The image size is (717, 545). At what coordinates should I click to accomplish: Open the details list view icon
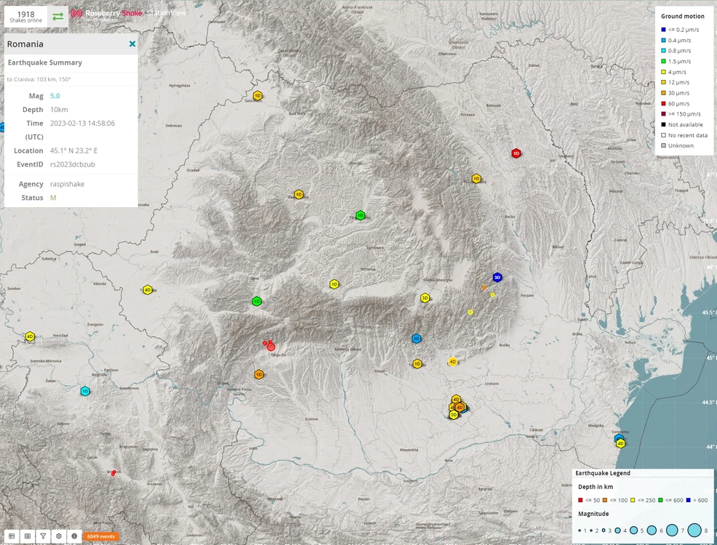point(28,536)
